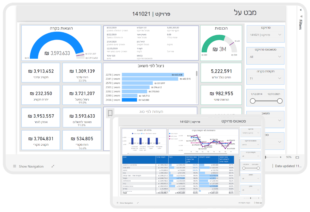The height and width of the screenshot is (212, 310).
Task: Open the משאב dropdown in the front window
Action: point(250,178)
